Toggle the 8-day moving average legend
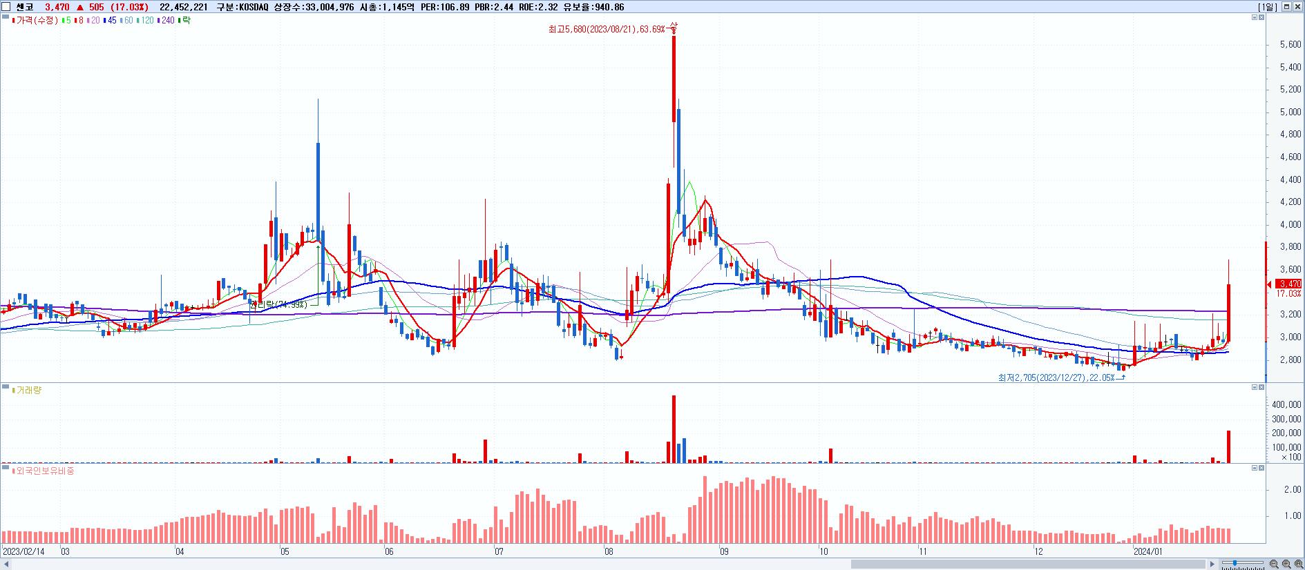The width and height of the screenshot is (1305, 570). [x=78, y=21]
